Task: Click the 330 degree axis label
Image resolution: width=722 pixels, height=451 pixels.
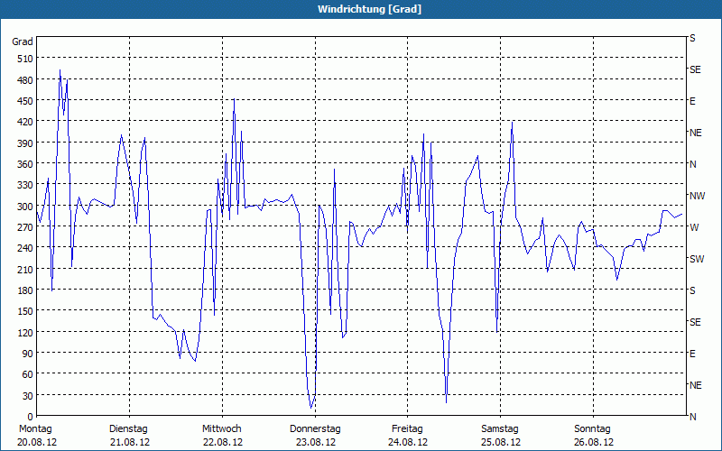Action: [25, 186]
